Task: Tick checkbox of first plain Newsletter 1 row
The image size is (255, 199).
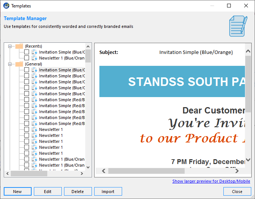Action: pos(27,129)
